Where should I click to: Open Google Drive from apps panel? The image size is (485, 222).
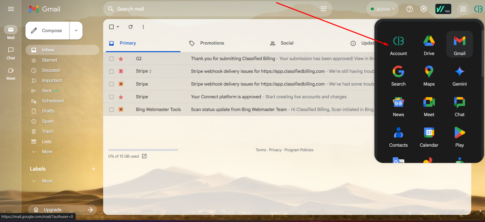(x=429, y=45)
